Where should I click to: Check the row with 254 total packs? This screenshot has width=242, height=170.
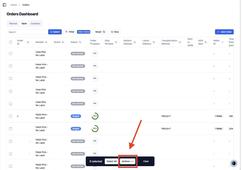coord(11,129)
